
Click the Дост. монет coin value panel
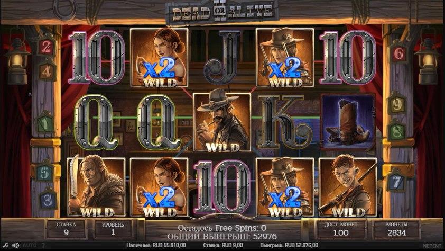pyautogui.click(x=340, y=229)
